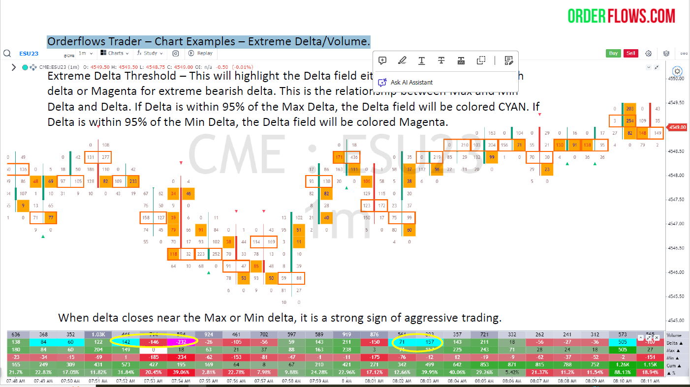
Task: Click the add comment icon in popup toolbar
Action: (x=382, y=60)
